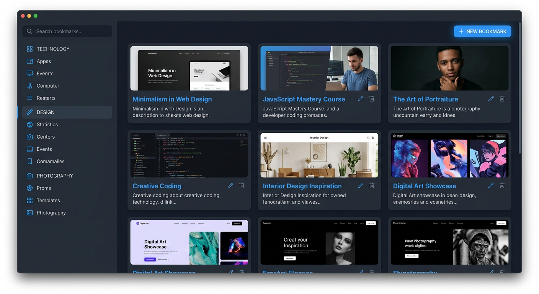The width and height of the screenshot is (539, 294).
Task: Click the pencil icon beside The Art of Portraiture
Action: point(491,99)
